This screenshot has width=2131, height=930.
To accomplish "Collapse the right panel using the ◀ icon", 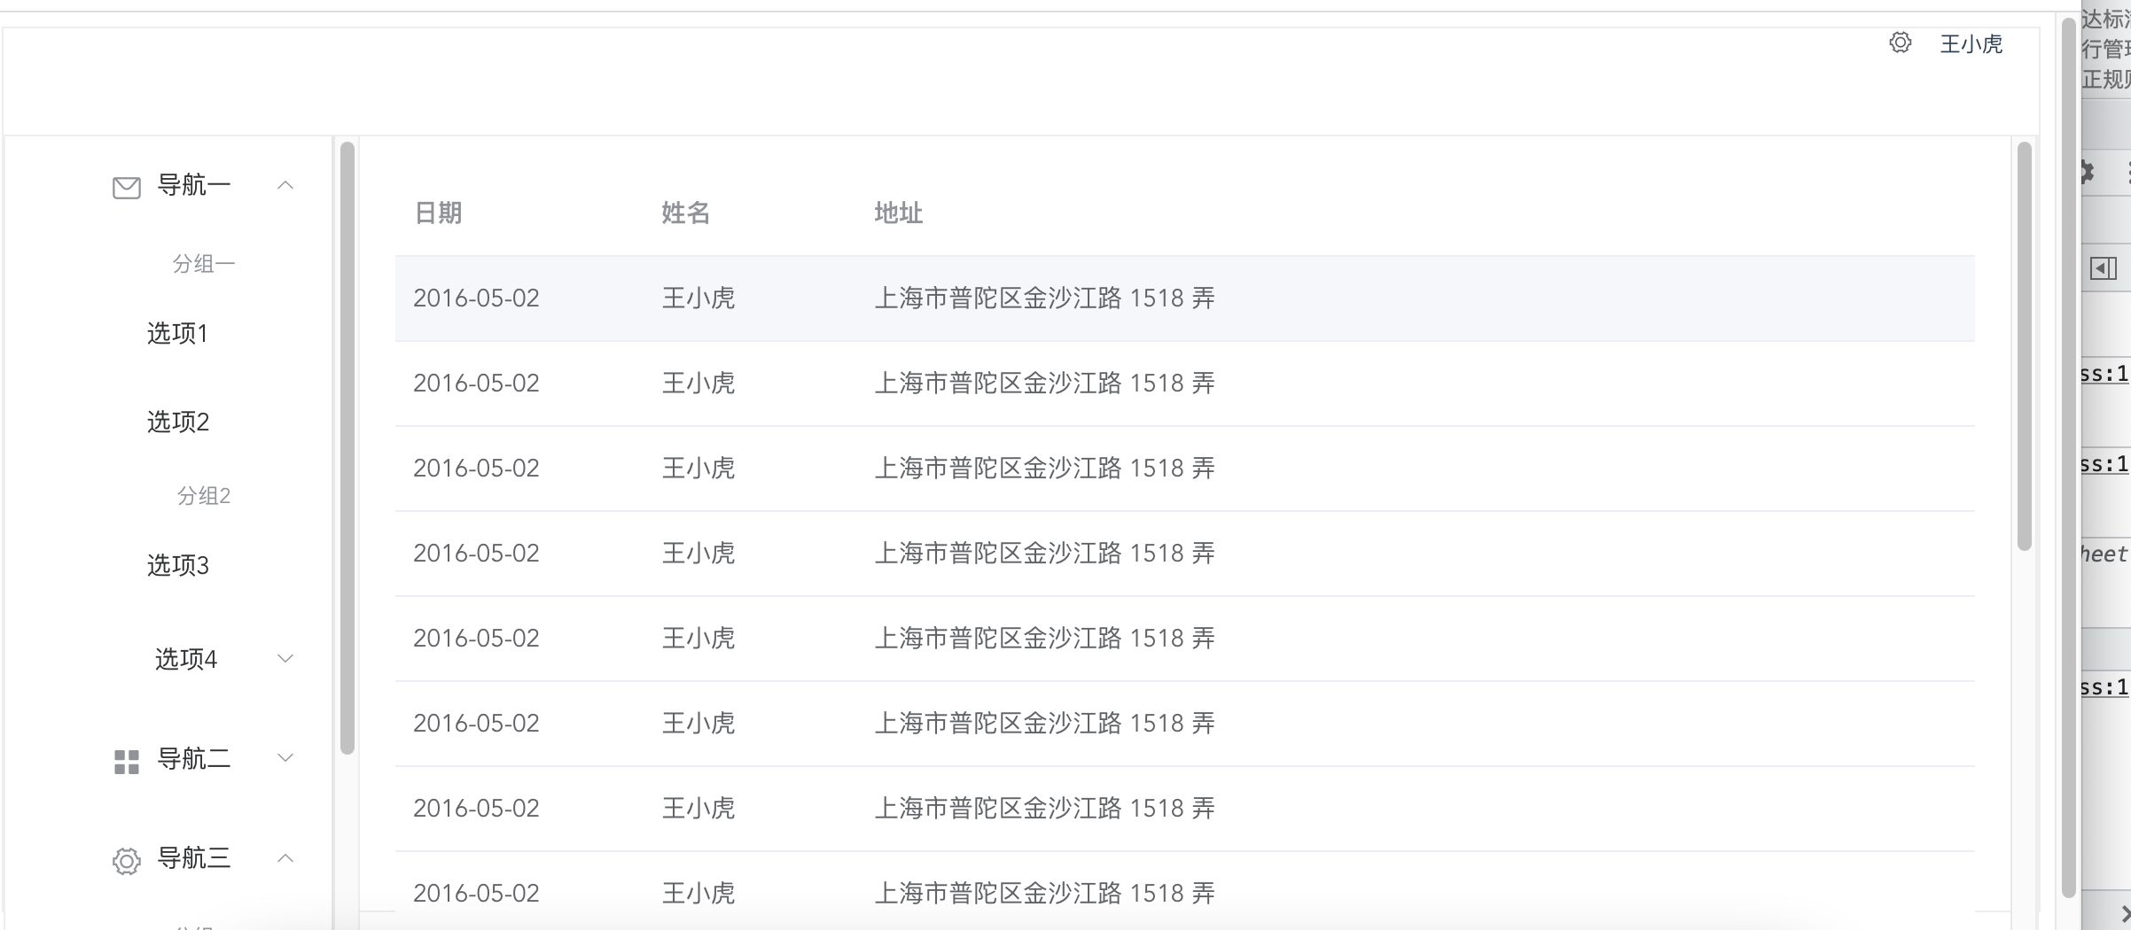I will point(2104,267).
